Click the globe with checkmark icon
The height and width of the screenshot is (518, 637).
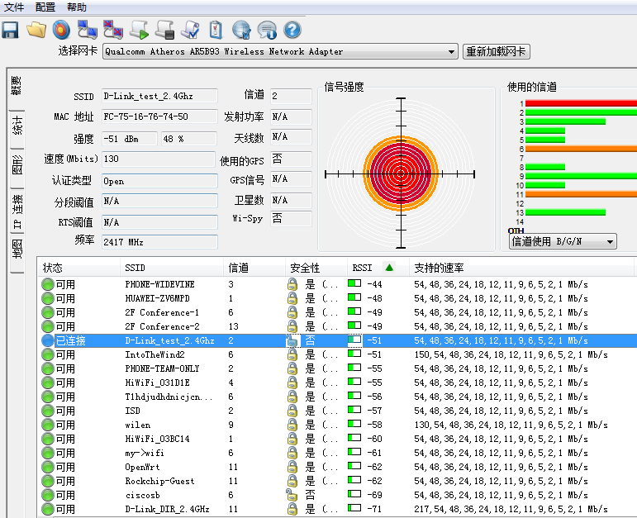click(241, 31)
